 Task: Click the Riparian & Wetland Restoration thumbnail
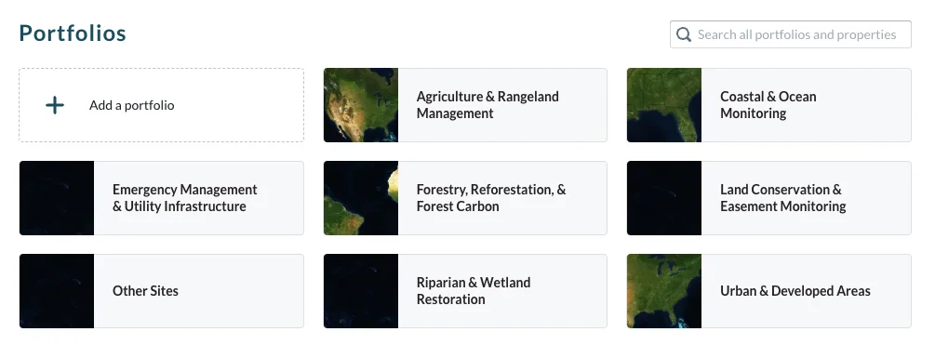[x=361, y=291]
